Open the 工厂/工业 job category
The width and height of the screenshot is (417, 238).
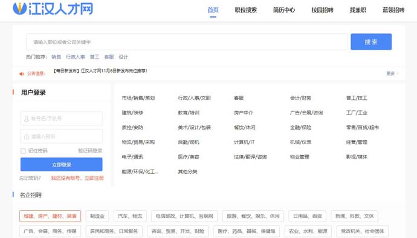(357, 113)
